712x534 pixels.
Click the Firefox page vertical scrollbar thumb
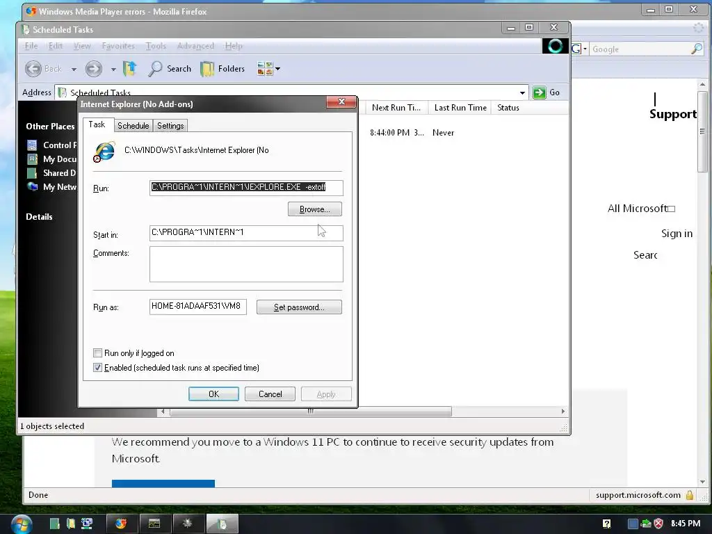click(x=702, y=131)
